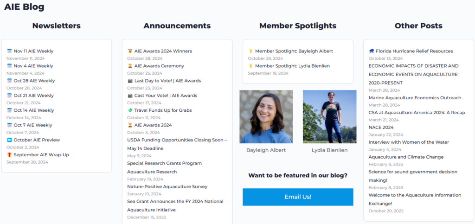This screenshot has width=475, height=224.
Task: Click icon beside Florida Hurricane Relief Resources
Action: (x=372, y=51)
